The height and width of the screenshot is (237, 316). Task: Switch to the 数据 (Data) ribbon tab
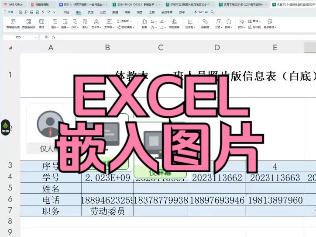click(x=115, y=12)
